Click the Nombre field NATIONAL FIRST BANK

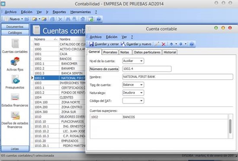[x=177, y=77]
